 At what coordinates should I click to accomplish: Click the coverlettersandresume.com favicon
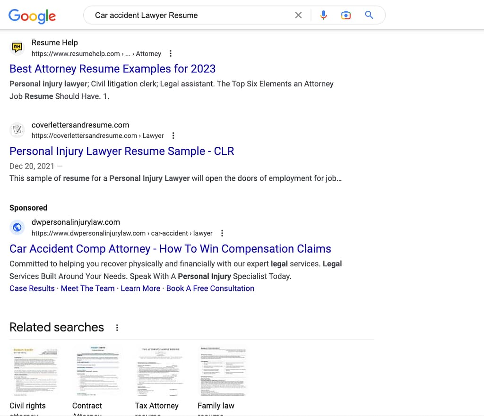tap(17, 129)
